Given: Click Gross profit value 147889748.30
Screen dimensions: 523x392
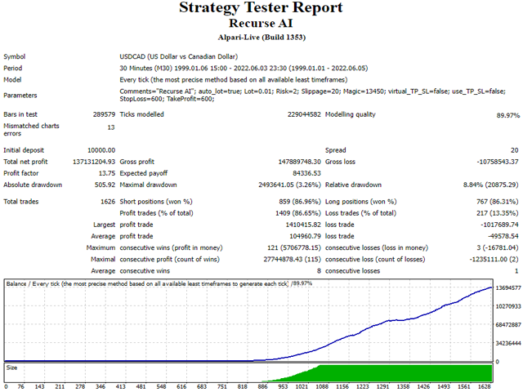Looking at the screenshot, I should tap(299, 162).
